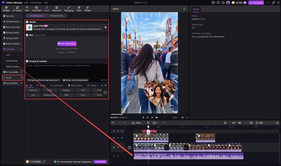This screenshot has width=281, height=166.
Task: Toggle visibility of the top effect track
Action: pos(118,131)
